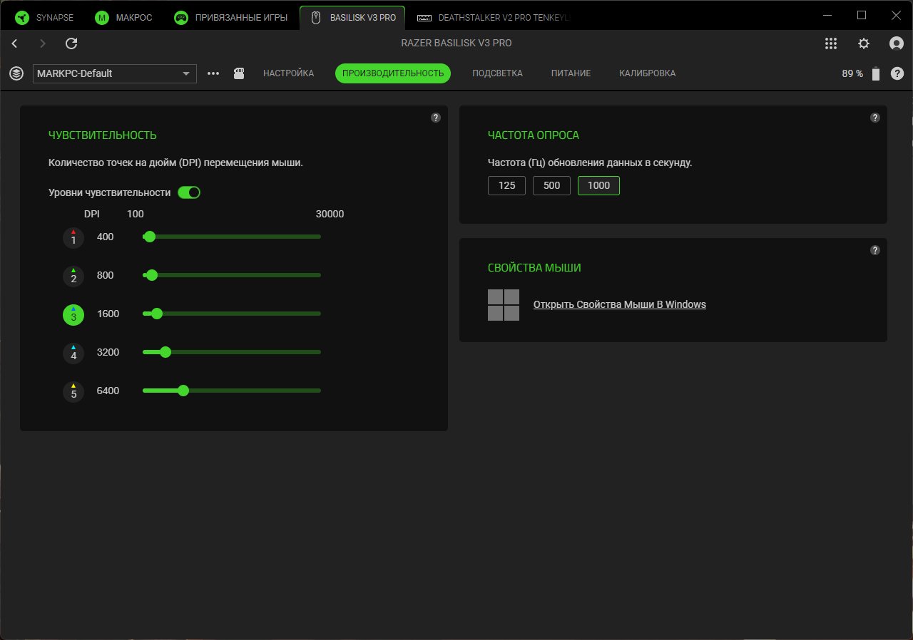Open the Подсветка section
Image resolution: width=913 pixels, height=640 pixels.
pos(498,73)
